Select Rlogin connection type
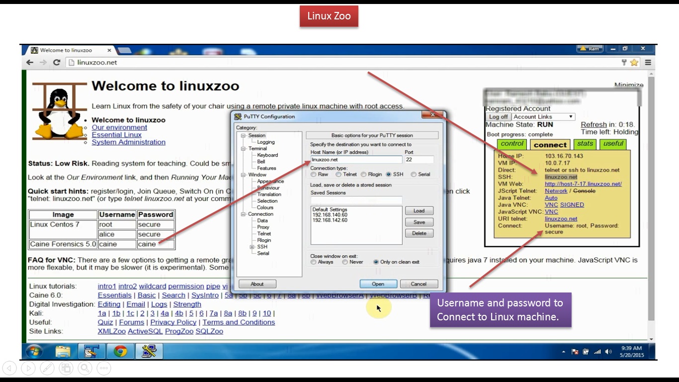This screenshot has width=679, height=382. pos(363,175)
